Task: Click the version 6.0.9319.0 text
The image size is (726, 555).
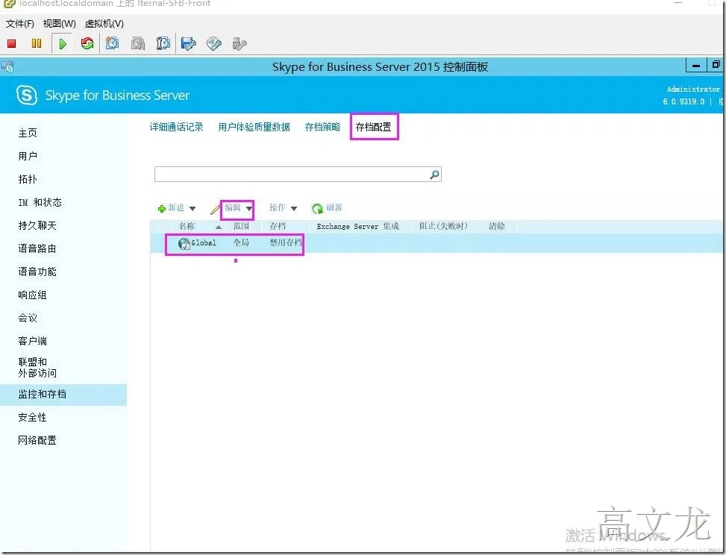Action: 683,102
